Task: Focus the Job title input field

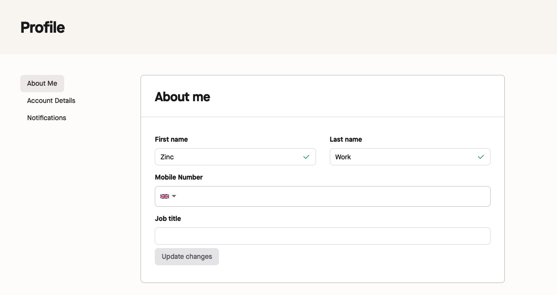Action: [x=322, y=236]
